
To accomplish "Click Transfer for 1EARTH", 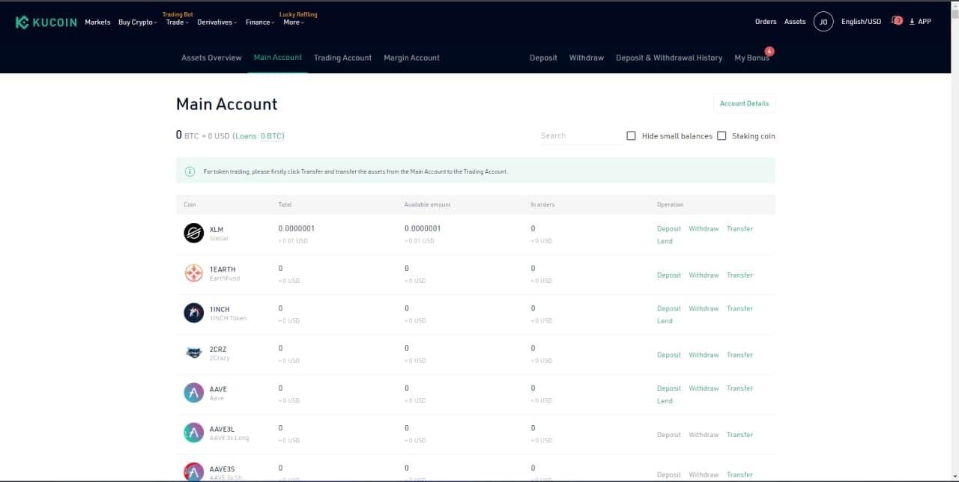I will (x=739, y=275).
